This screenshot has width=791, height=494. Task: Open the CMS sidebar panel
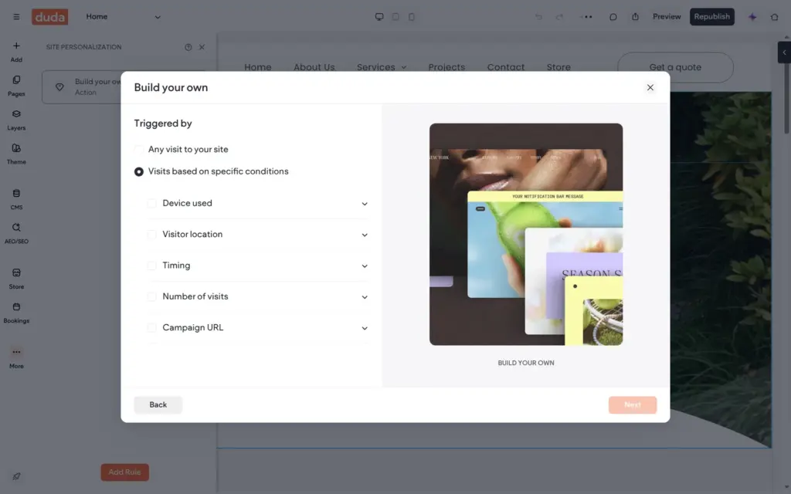tap(16, 200)
